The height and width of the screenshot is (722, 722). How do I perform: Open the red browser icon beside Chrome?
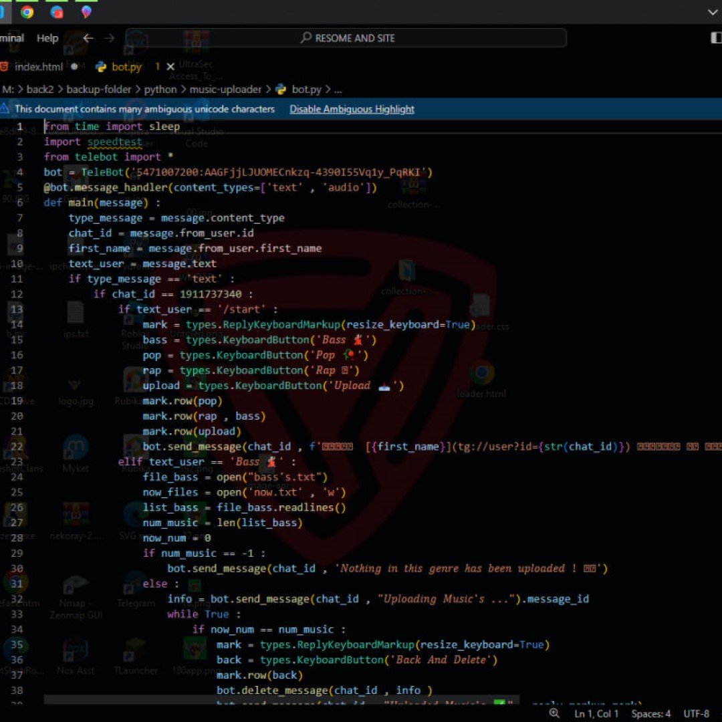coord(57,12)
